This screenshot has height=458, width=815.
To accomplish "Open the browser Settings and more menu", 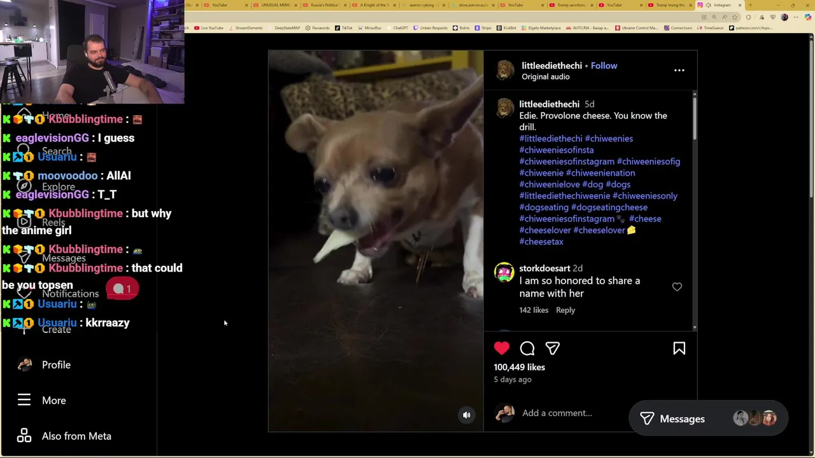I will (x=796, y=17).
